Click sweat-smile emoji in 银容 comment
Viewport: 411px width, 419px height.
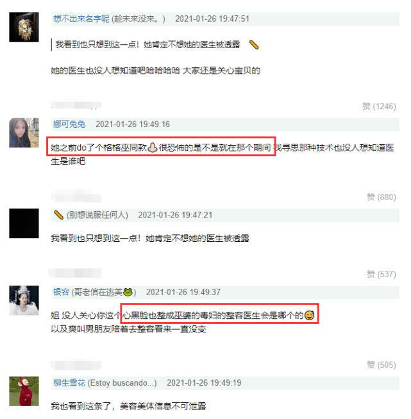coord(310,315)
